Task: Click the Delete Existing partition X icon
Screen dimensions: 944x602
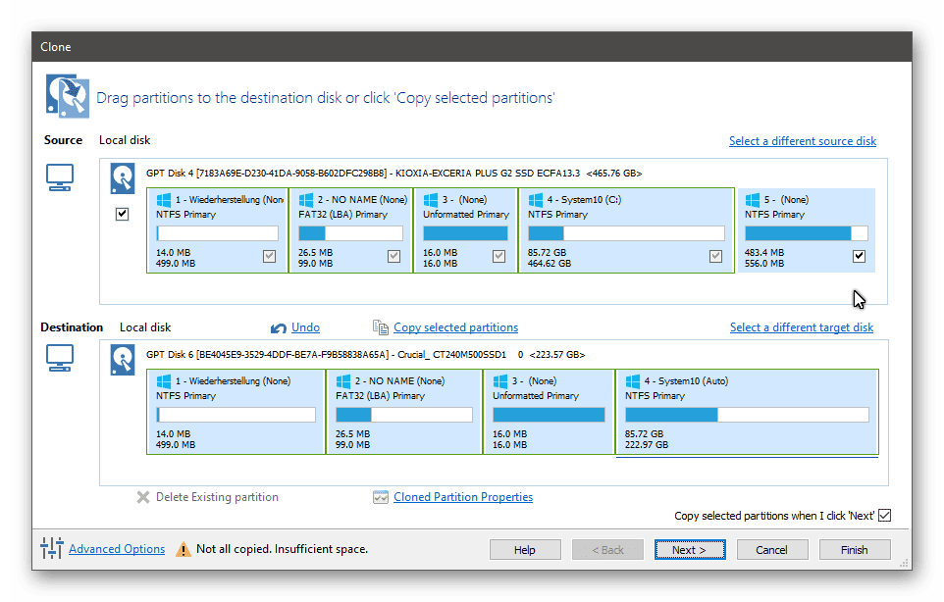Action: click(142, 497)
